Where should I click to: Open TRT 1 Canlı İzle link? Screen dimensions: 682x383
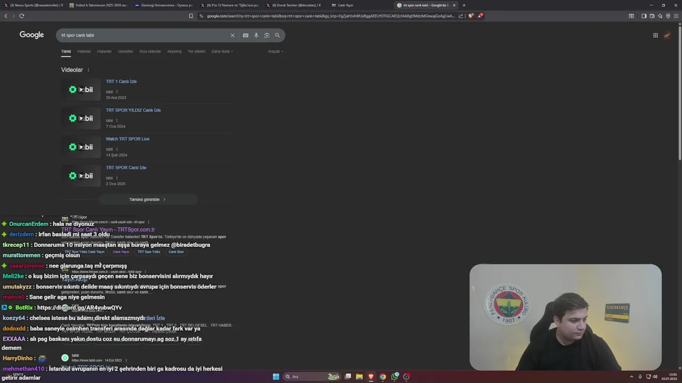[121, 81]
